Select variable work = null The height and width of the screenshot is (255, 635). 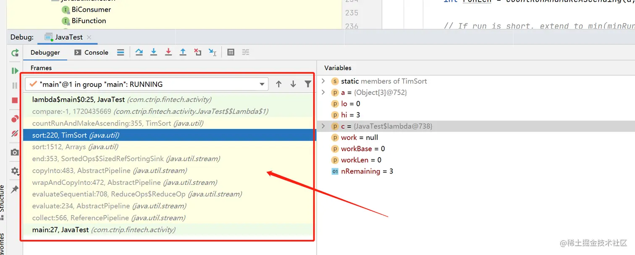tap(476, 137)
